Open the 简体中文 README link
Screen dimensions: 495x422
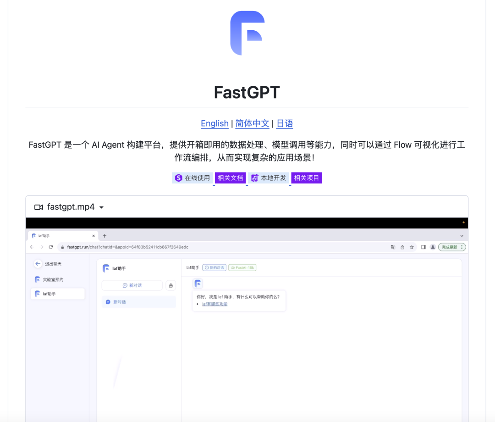pos(252,123)
